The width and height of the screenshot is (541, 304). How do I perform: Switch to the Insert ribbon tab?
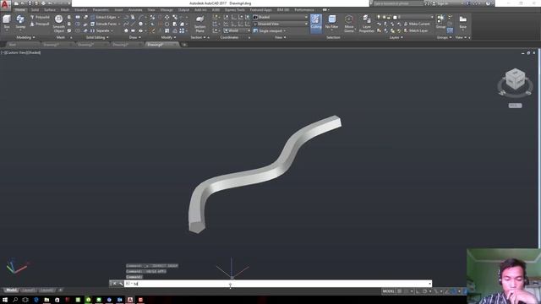(118, 10)
